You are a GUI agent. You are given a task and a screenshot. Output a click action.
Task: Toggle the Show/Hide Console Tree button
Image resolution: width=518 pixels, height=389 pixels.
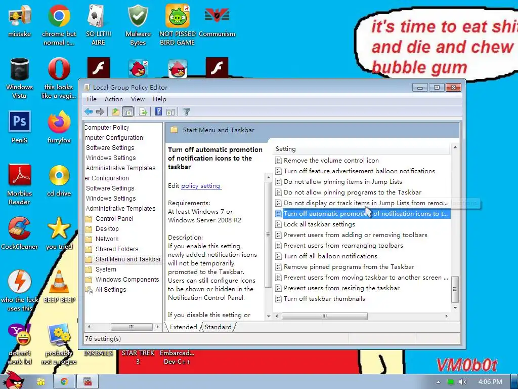point(127,112)
